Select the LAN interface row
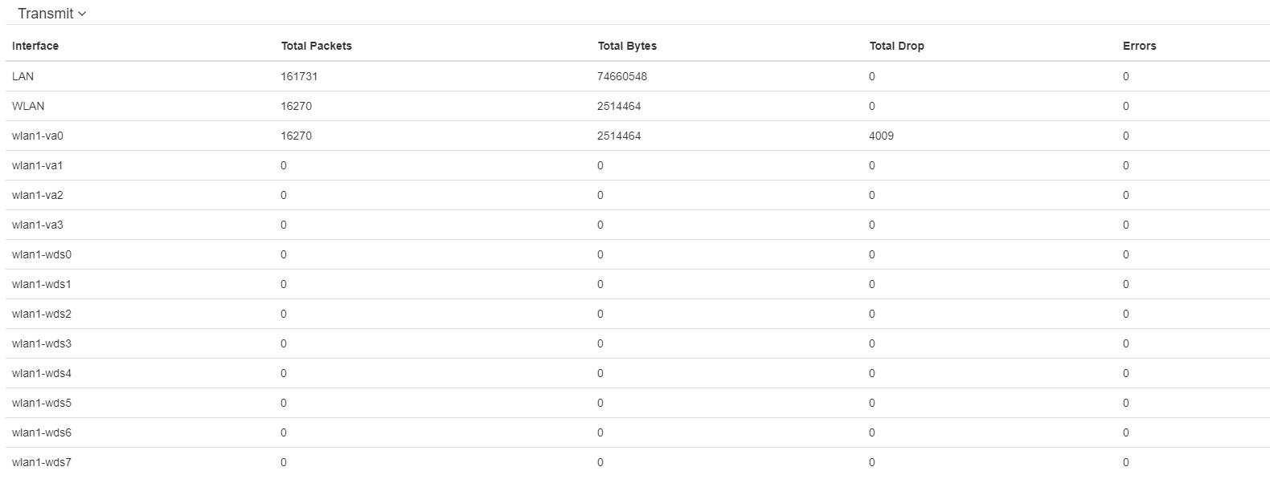Viewport: 1270px width, 479px height. coord(23,76)
